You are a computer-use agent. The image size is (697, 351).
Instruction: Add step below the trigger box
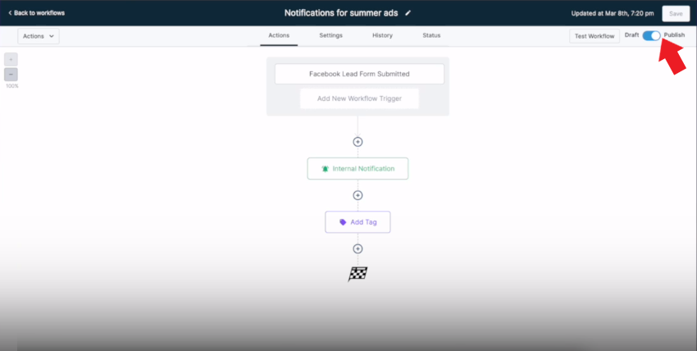pyautogui.click(x=358, y=142)
